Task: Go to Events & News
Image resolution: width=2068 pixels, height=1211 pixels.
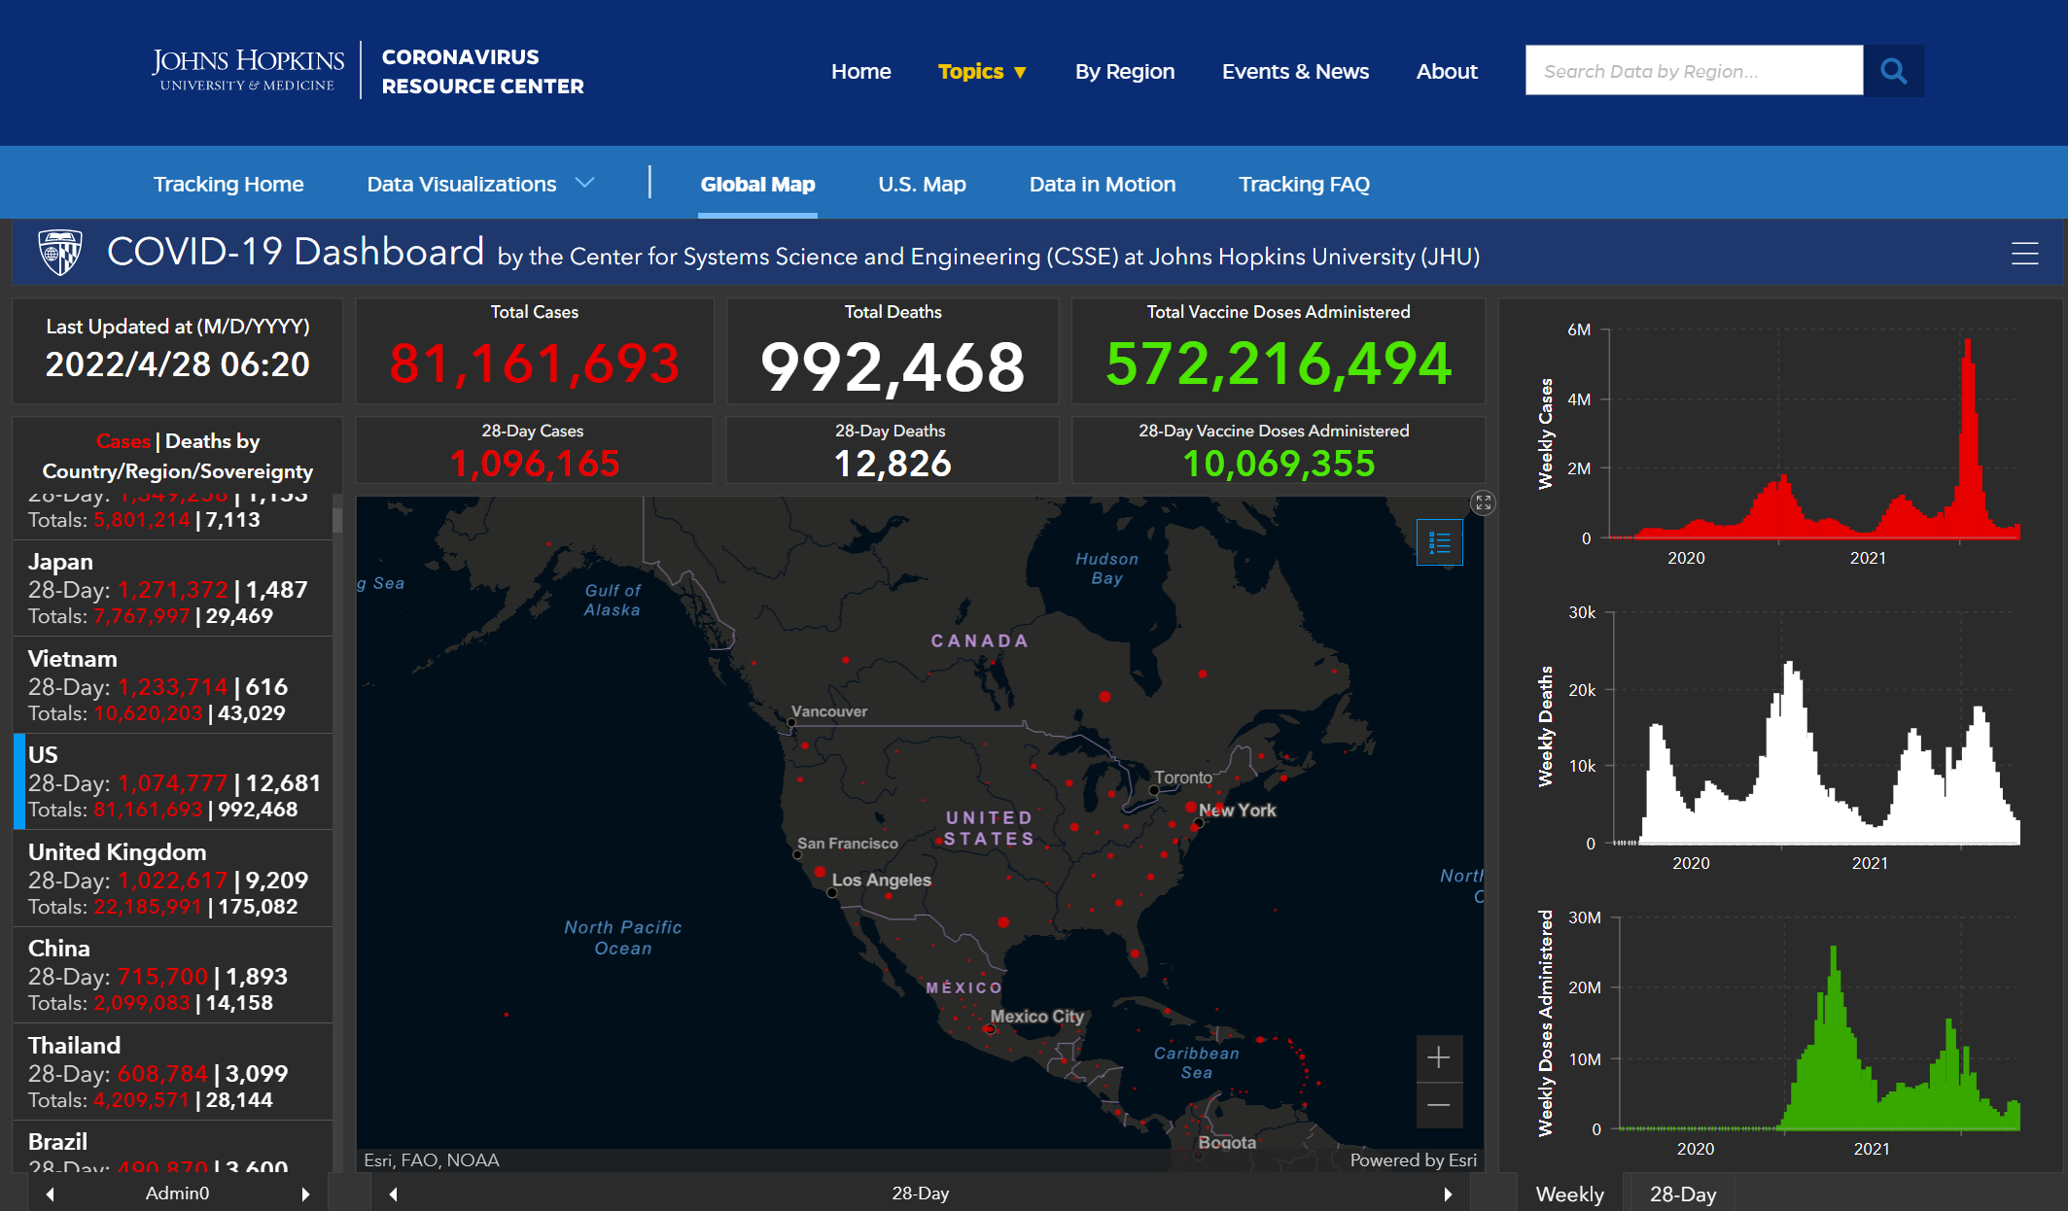Action: tap(1295, 71)
